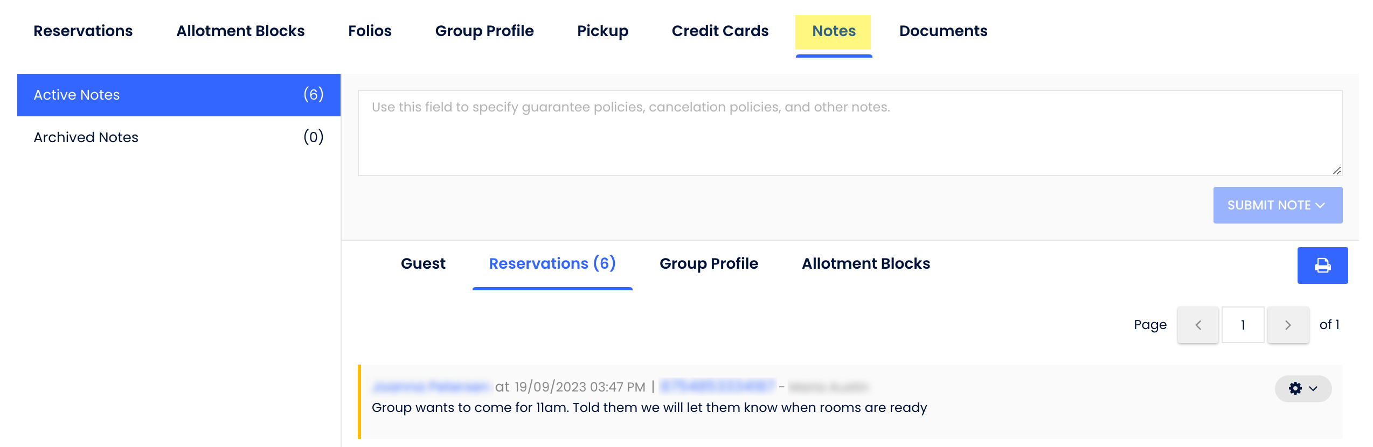The image size is (1373, 447).
Task: Switch to the Reservations top tab
Action: (83, 31)
